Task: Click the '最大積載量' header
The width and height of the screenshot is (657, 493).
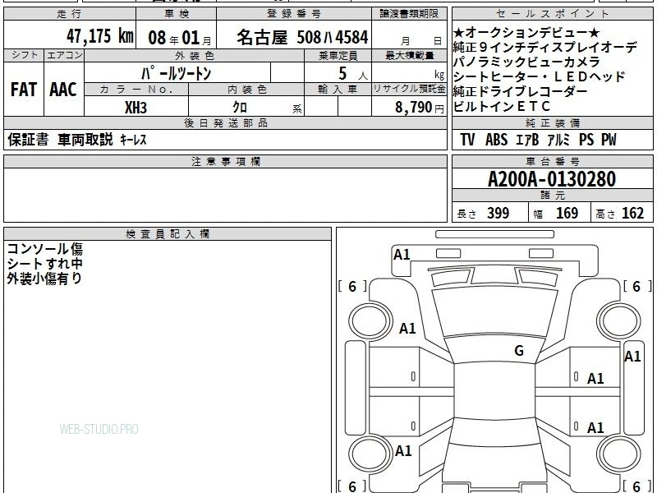Action: coord(409,56)
